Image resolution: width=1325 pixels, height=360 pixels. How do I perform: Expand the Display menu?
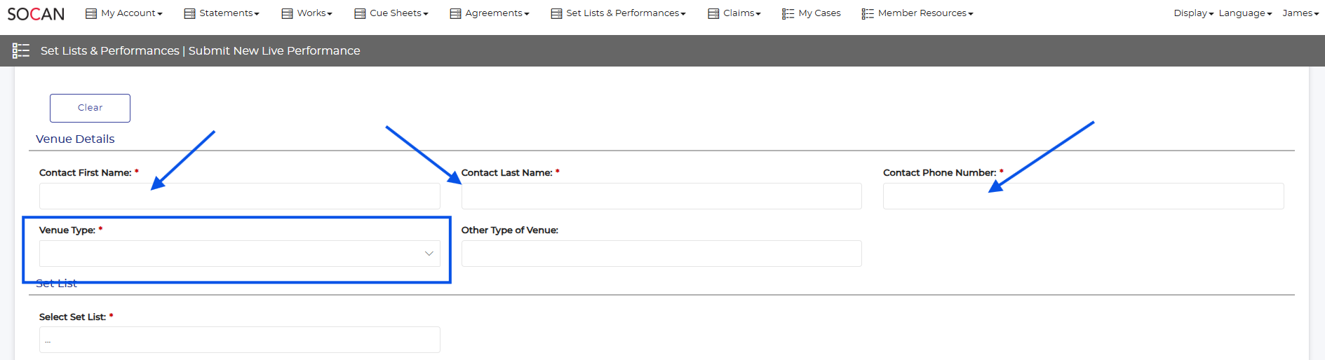click(1193, 13)
